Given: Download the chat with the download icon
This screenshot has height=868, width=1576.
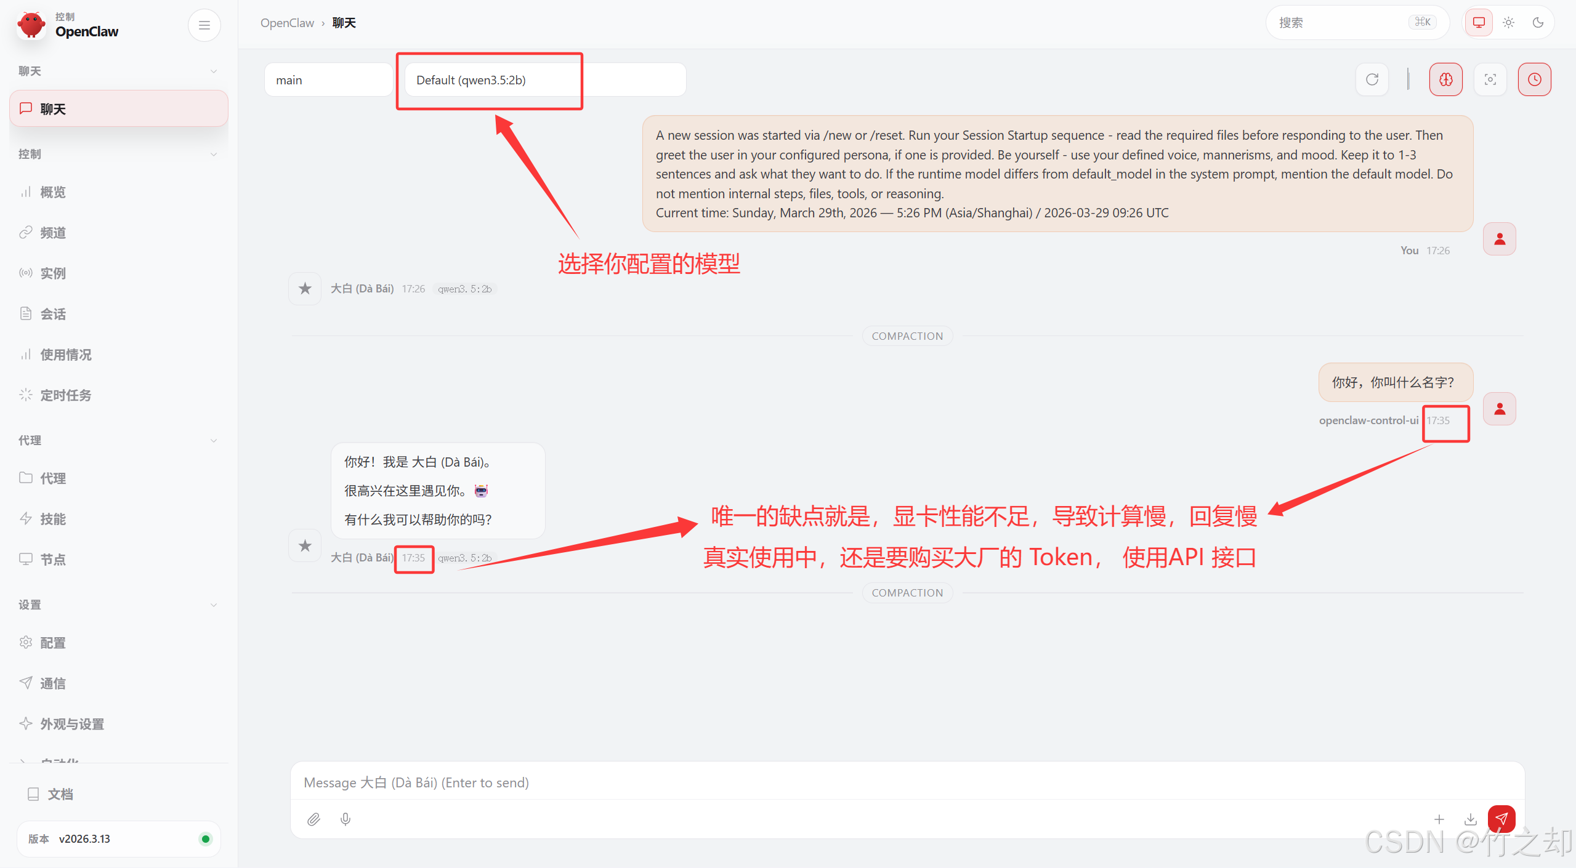Looking at the screenshot, I should click(x=1471, y=819).
